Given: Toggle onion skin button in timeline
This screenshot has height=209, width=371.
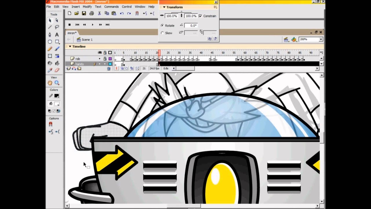Looking at the screenshot, I should tap(122, 69).
